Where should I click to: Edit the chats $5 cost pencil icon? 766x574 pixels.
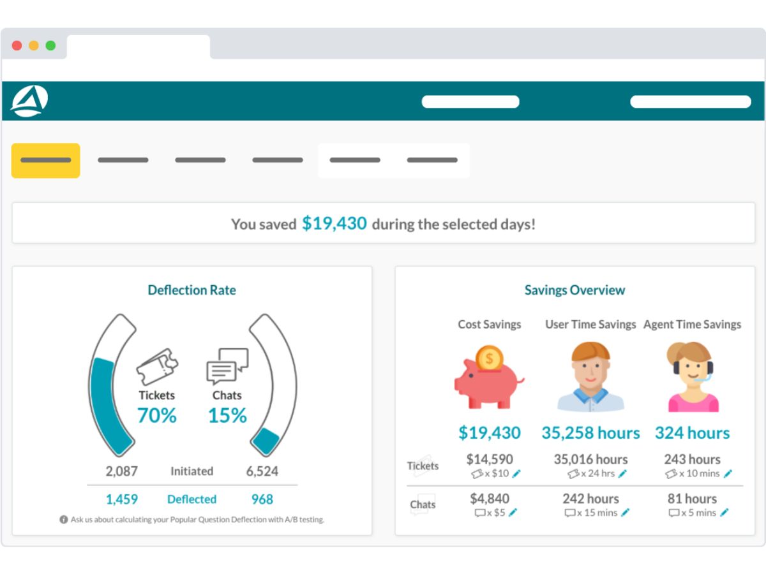pos(513,513)
